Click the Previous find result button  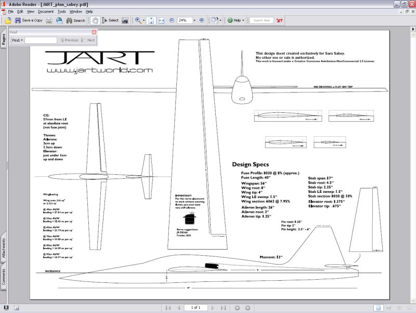click(69, 40)
